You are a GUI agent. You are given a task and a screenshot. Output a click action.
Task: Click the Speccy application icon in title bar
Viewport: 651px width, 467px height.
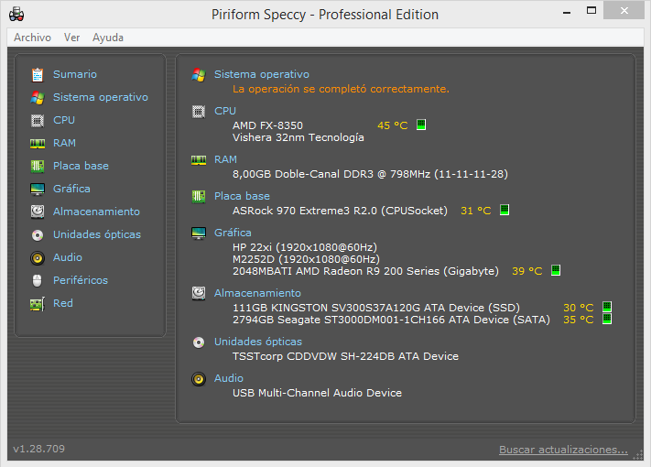16,14
